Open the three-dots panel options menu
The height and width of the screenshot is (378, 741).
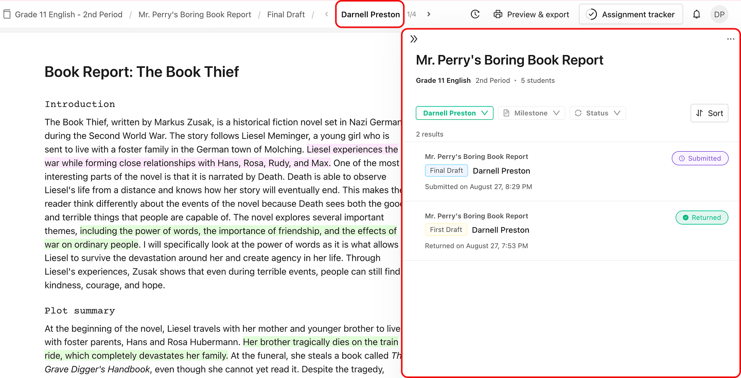pos(730,39)
